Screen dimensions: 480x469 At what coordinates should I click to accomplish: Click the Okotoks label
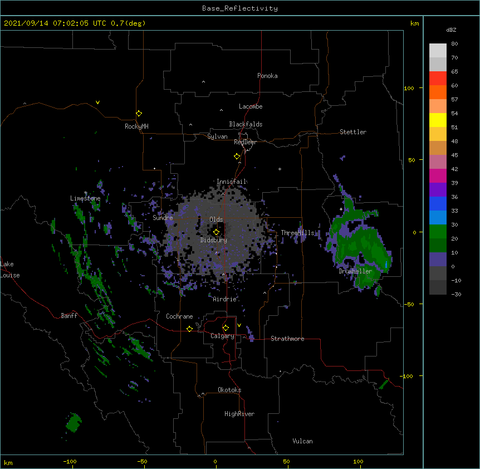click(x=229, y=390)
